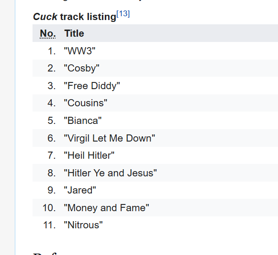This screenshot has width=278, height=255.
Task: Select the "Money and Fame" track
Action: pyautogui.click(x=106, y=208)
